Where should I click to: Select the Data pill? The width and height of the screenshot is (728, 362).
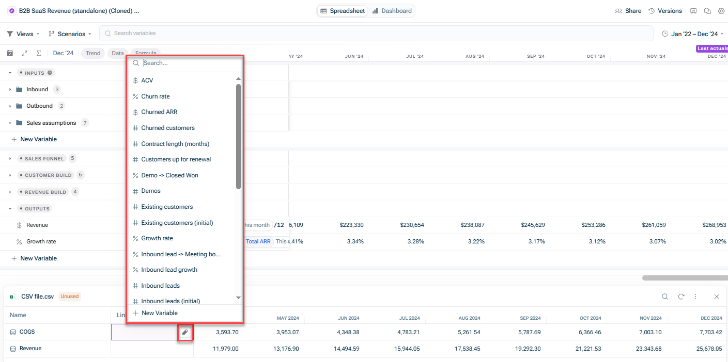coord(118,53)
